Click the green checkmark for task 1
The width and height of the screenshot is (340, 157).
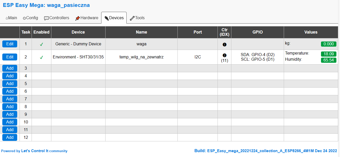point(41,44)
